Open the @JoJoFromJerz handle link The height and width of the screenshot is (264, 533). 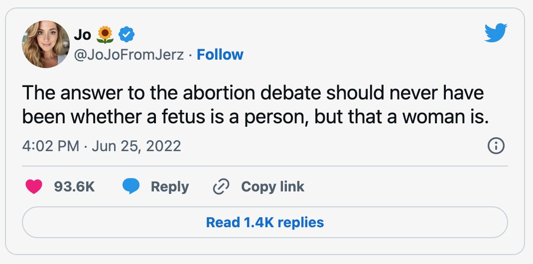(x=129, y=55)
